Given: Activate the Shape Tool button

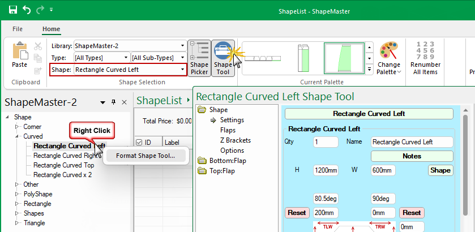Looking at the screenshot, I should point(222,58).
